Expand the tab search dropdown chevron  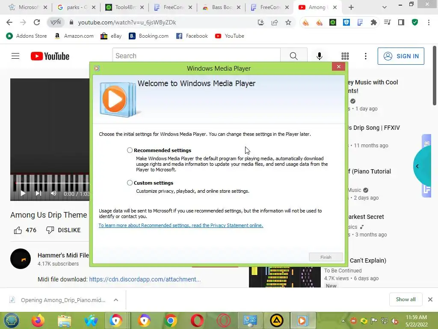(x=385, y=7)
